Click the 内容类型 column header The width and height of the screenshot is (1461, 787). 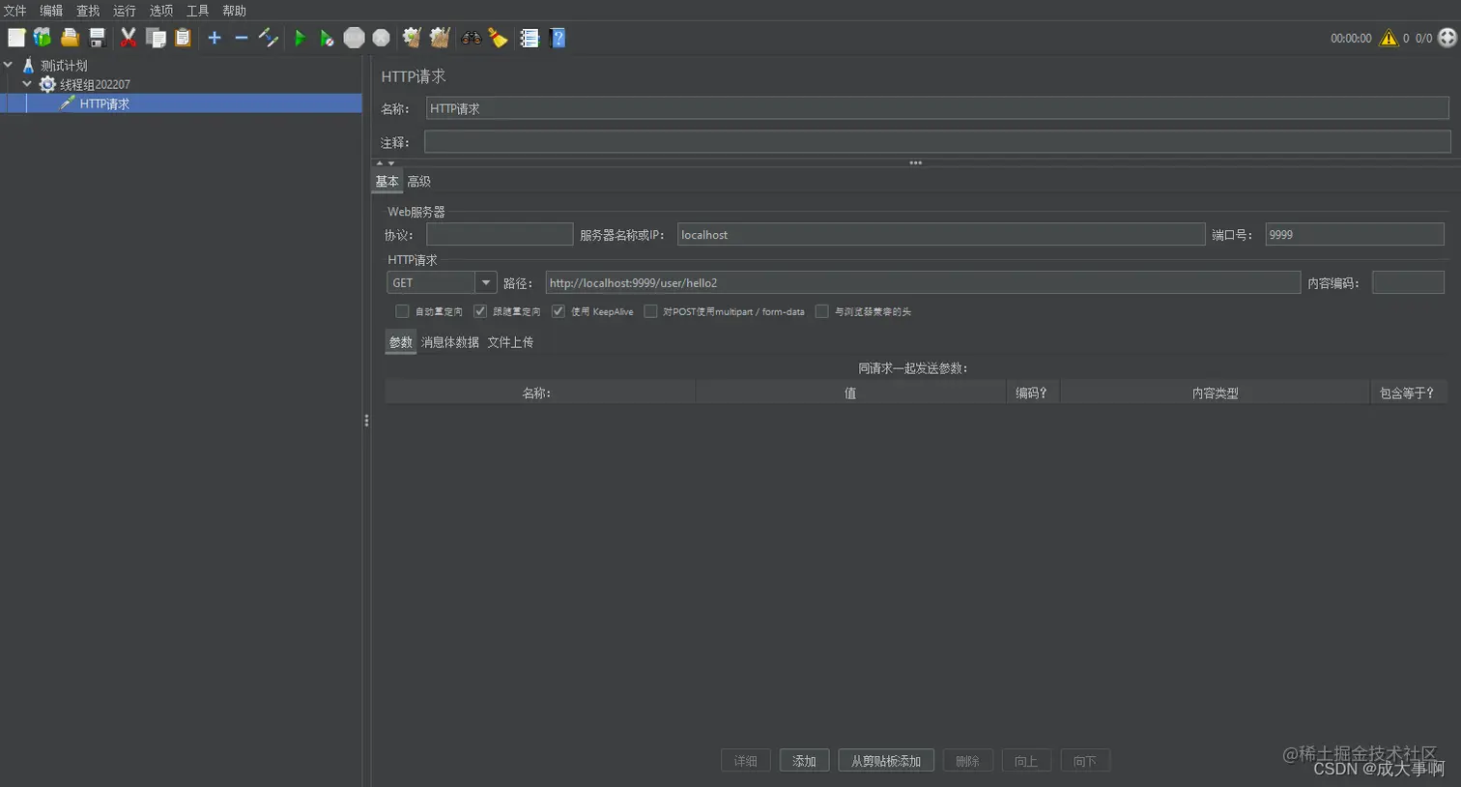(x=1215, y=393)
